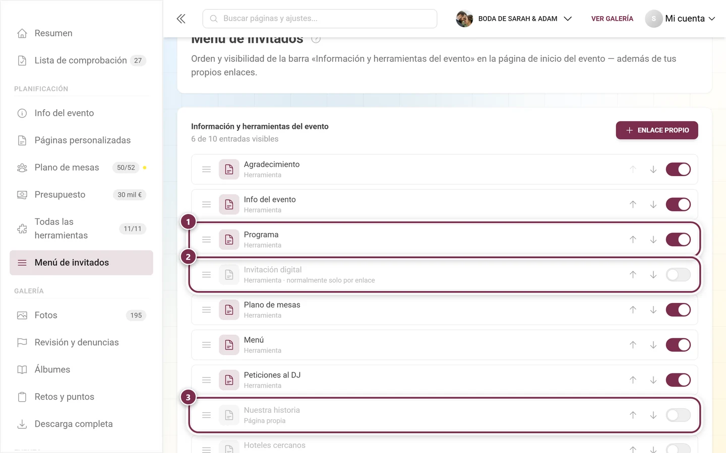Open Resumen in the sidebar
726x453 pixels.
(81, 33)
